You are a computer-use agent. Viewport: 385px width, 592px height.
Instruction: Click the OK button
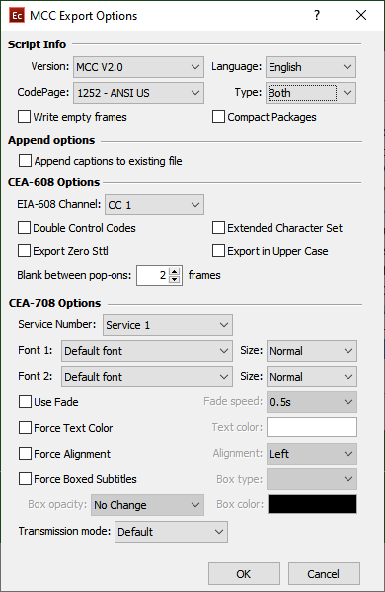(x=244, y=574)
